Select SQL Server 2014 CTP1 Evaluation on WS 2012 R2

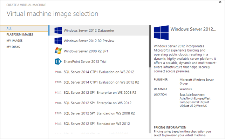(x=99, y=82)
